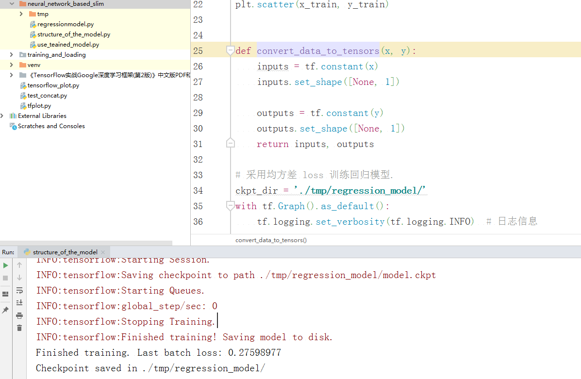The width and height of the screenshot is (581, 379).
Task: Click the Down the stack trace arrow
Action: [x=18, y=279]
